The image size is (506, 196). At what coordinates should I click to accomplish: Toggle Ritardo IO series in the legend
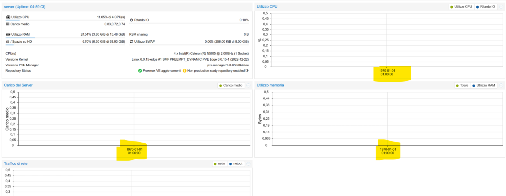[x=486, y=7]
